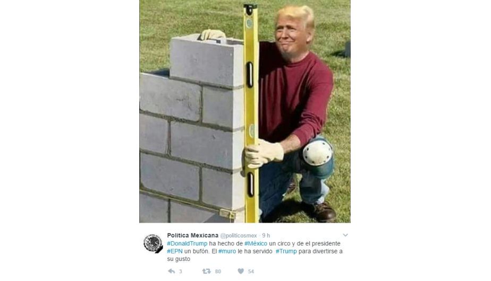Screen dimensions: 491x281
Task: Open the #Trump hashtag before 'para divertirse'
Action: tap(286, 251)
